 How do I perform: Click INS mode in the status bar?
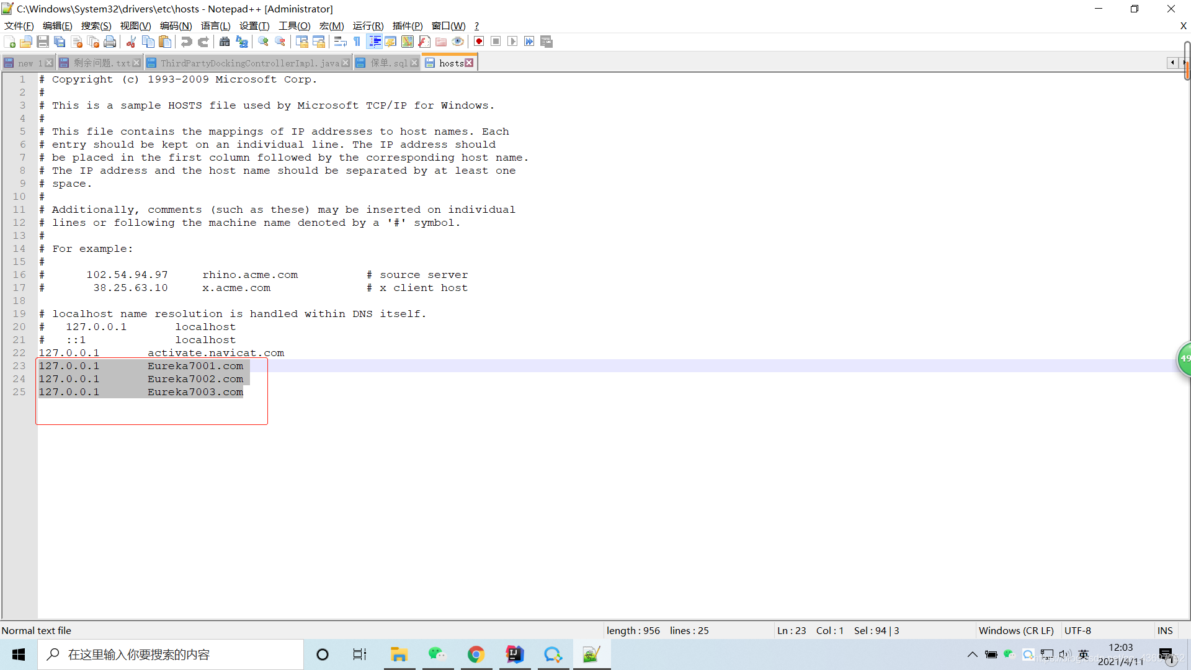(1164, 630)
